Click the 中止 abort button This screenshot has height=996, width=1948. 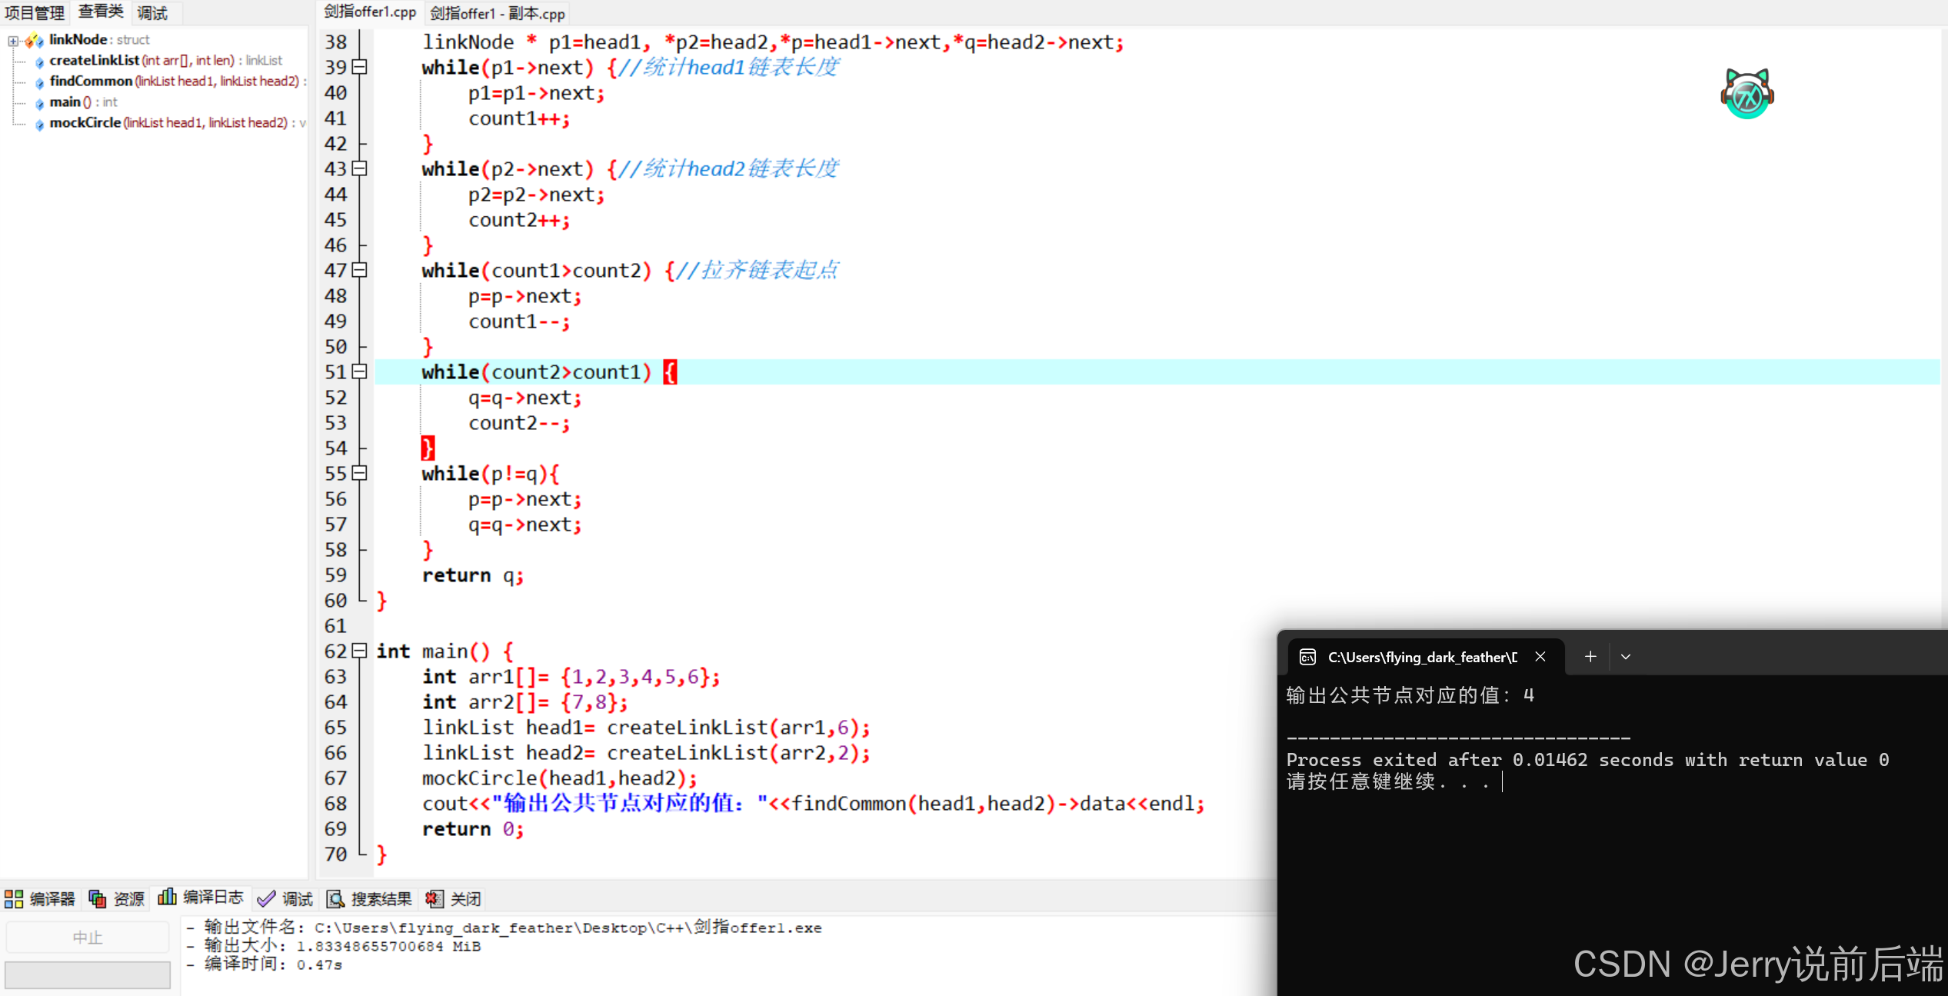[88, 937]
